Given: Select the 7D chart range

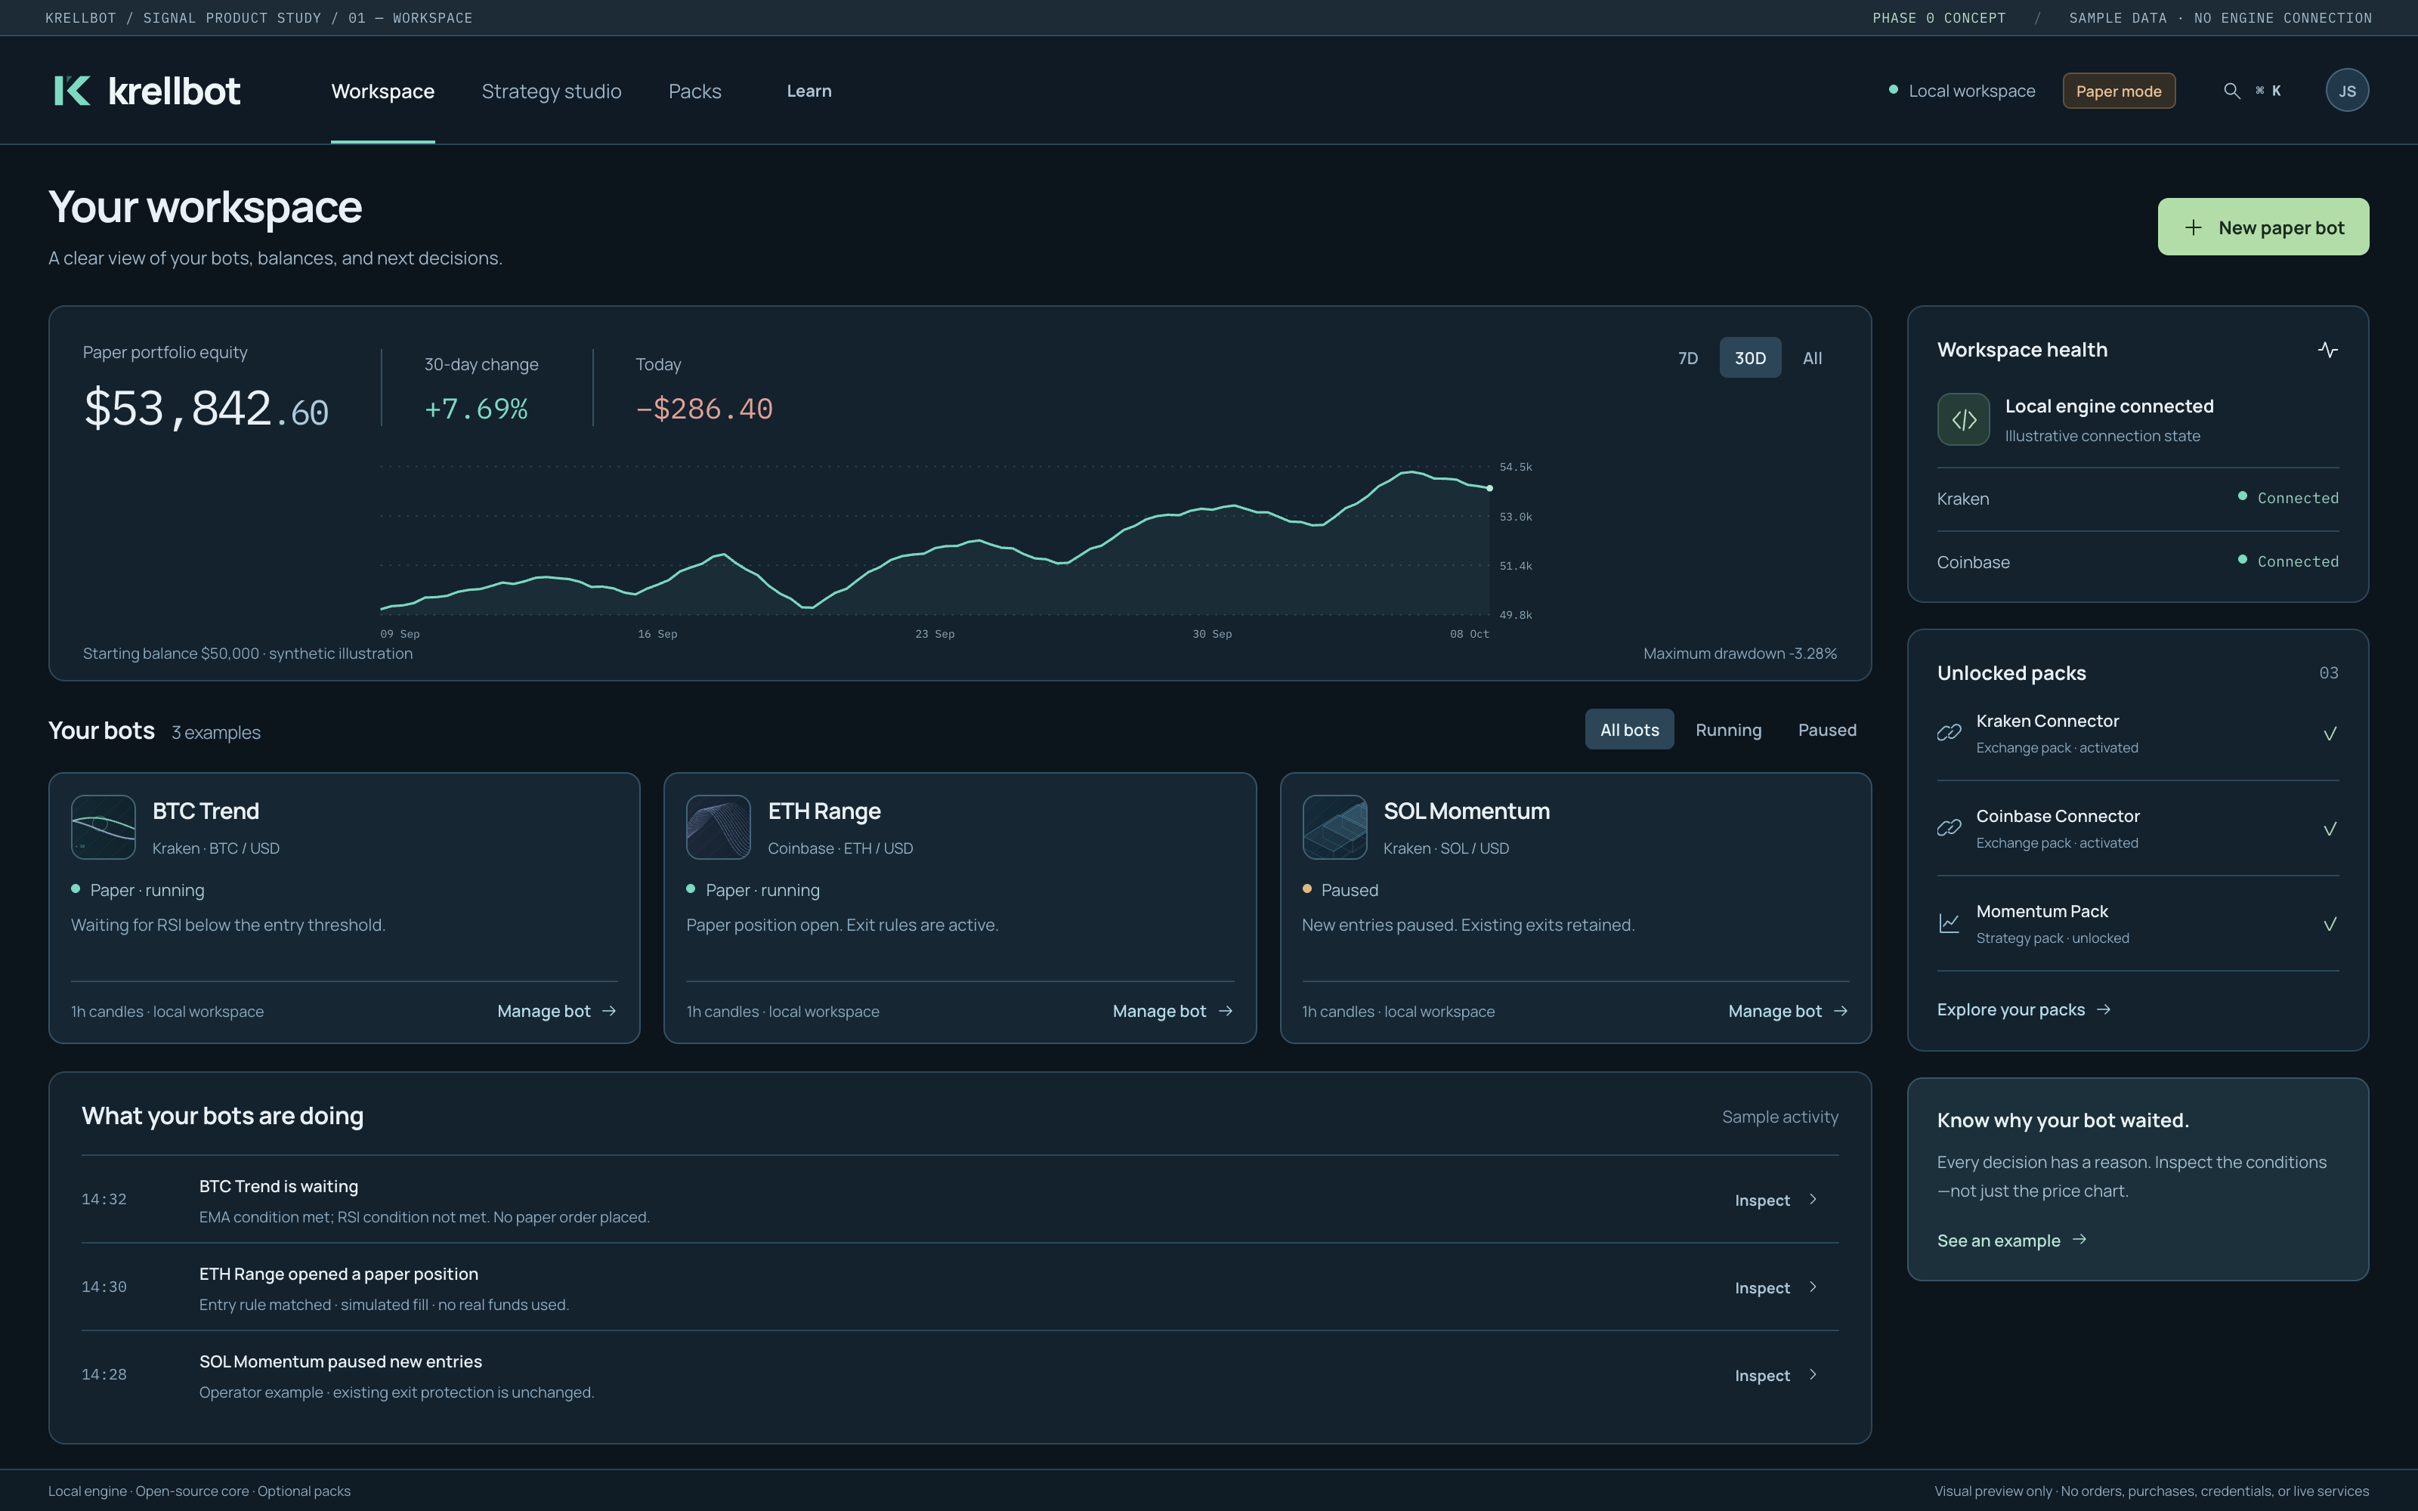Looking at the screenshot, I should click(1687, 358).
